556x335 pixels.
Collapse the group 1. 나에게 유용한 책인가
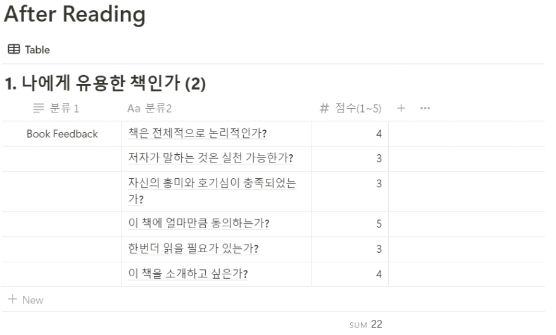pos(105,83)
